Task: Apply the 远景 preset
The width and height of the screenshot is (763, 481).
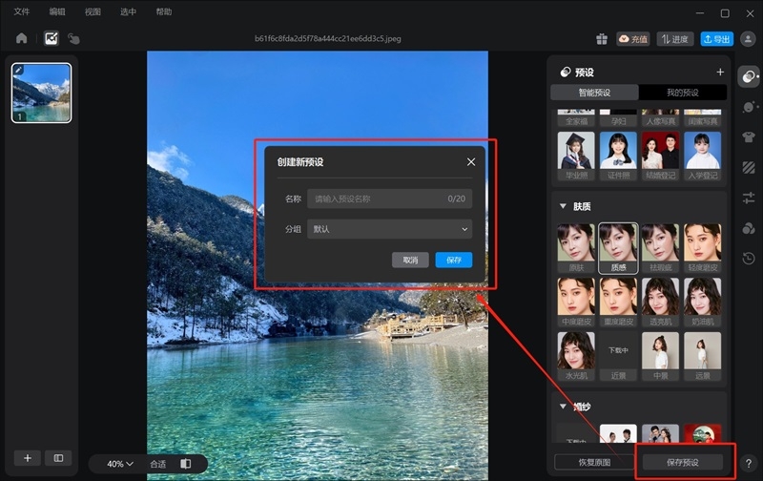Action: click(x=703, y=356)
